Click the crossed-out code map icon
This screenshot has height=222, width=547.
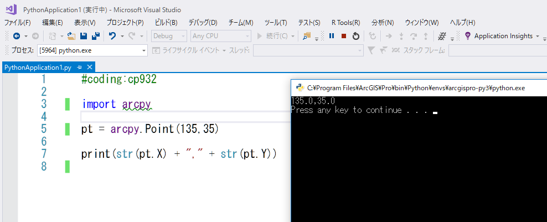(442, 36)
